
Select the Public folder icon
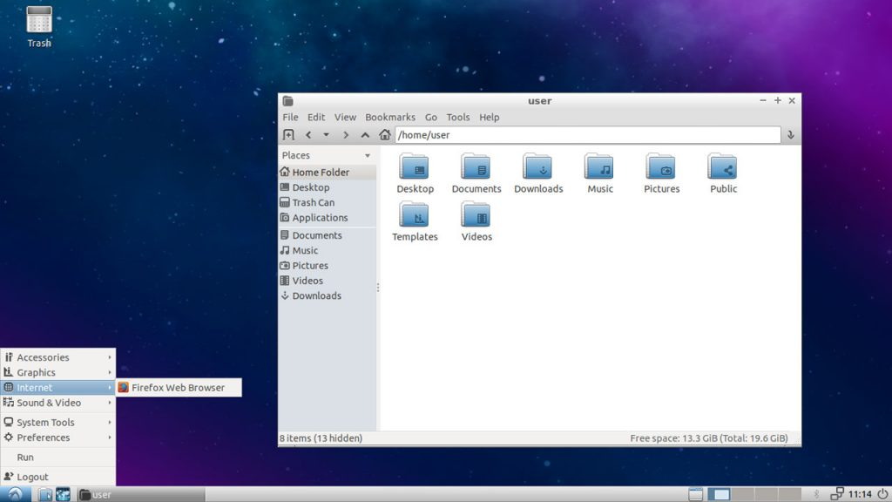coord(723,166)
